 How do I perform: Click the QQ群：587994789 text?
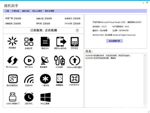click(x=120, y=30)
